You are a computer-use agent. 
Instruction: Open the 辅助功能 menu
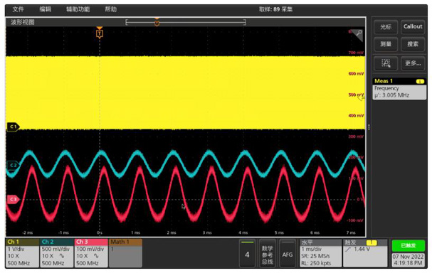coord(78,9)
